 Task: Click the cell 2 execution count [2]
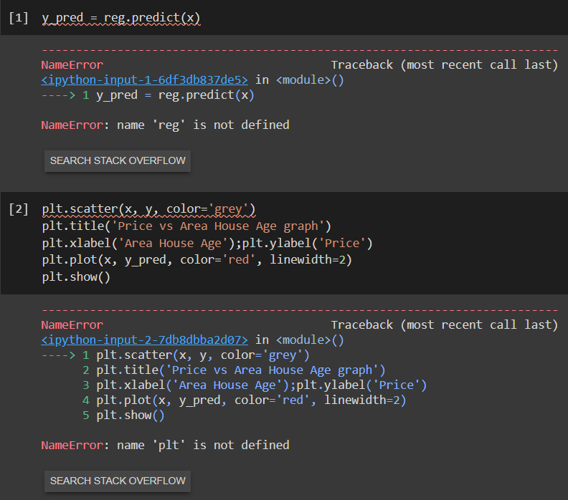(x=19, y=208)
